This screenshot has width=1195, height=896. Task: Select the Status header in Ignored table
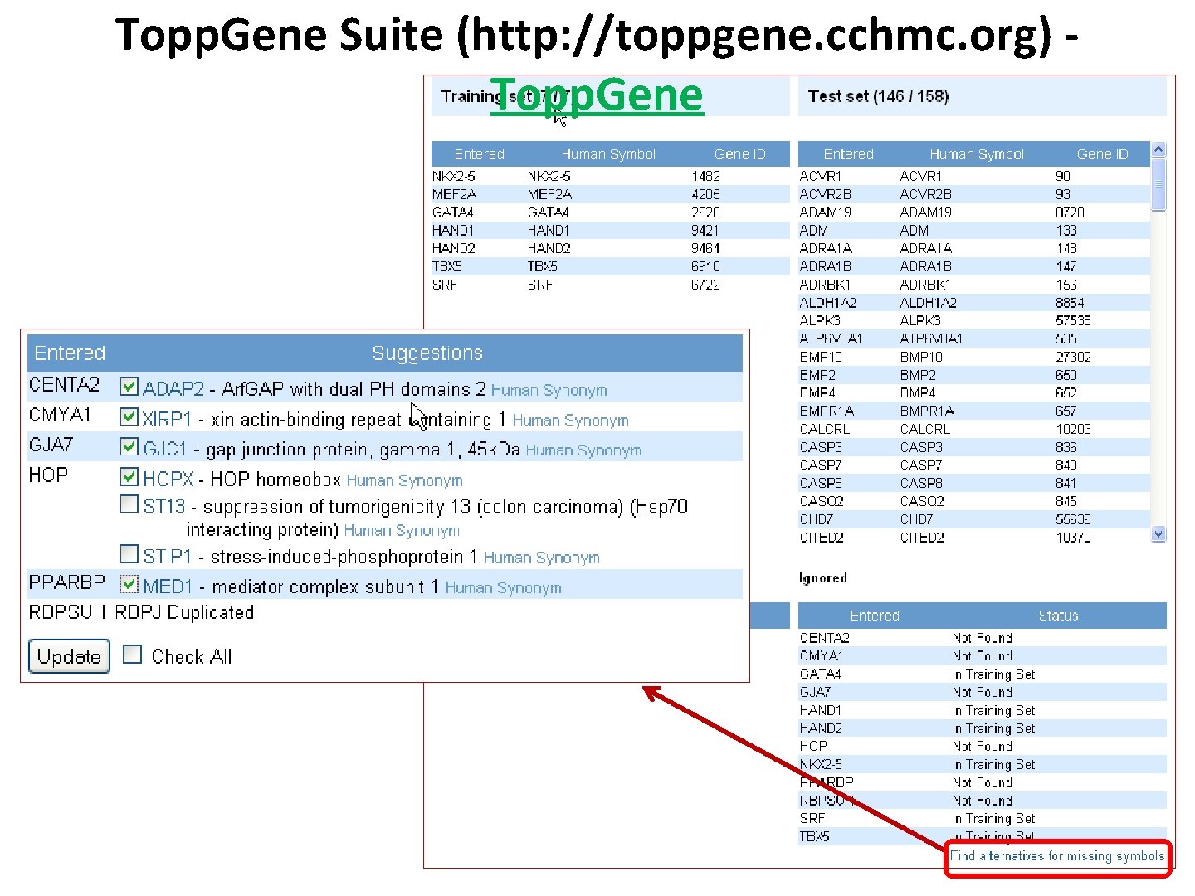click(x=1057, y=616)
